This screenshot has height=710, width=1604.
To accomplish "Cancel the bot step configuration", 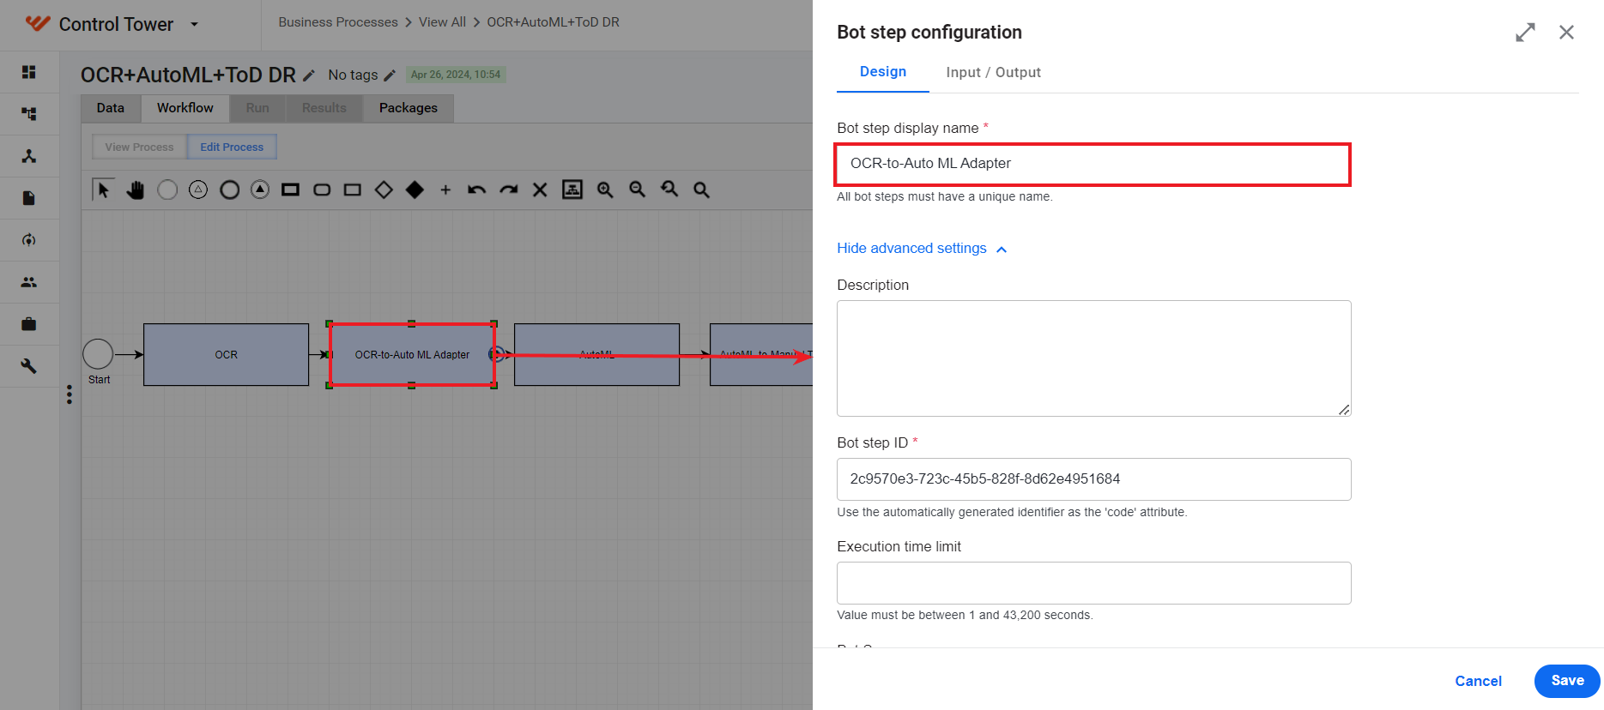I will (1478, 681).
